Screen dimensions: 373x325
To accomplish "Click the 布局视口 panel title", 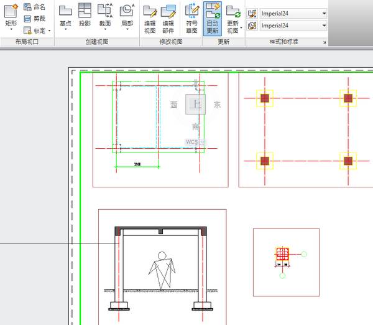I will [x=27, y=42].
